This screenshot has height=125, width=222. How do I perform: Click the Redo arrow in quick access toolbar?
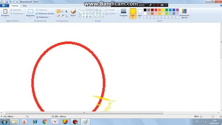(14, 2)
